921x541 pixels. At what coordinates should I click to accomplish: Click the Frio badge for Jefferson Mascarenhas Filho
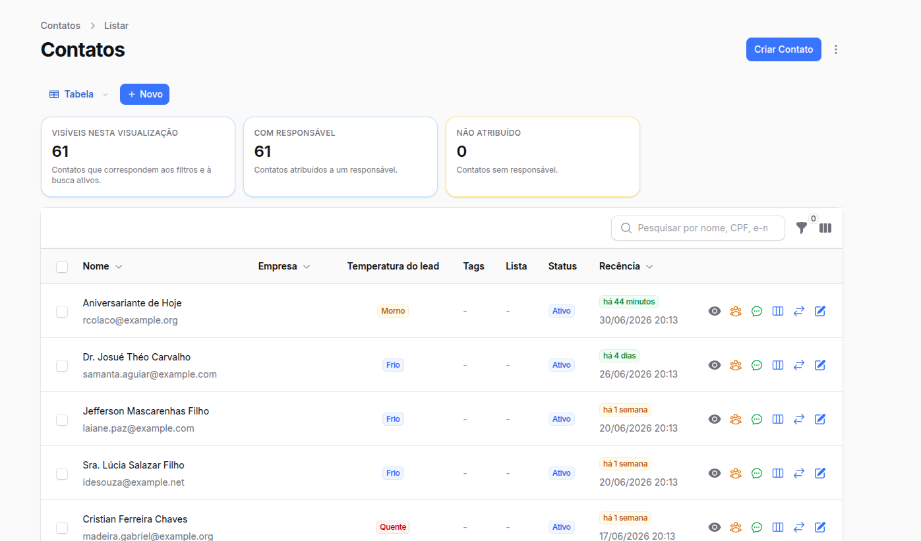[x=393, y=419]
